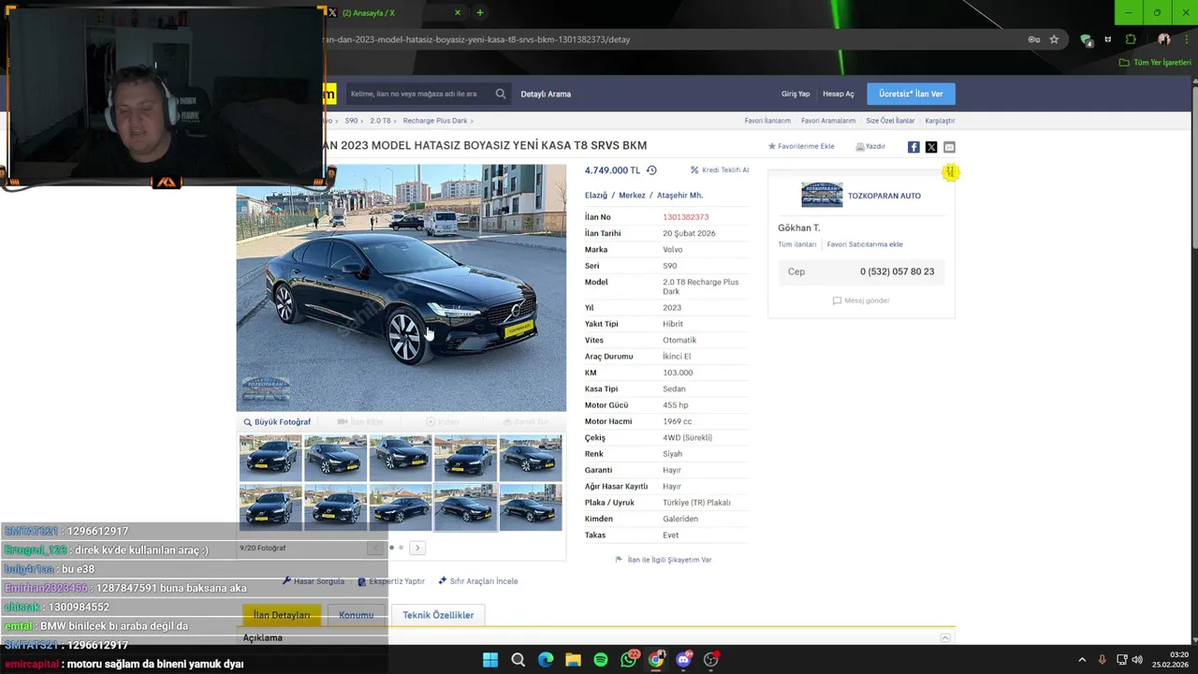Open Windows Start menu
Screen dimensions: 1198x674
coord(490,660)
